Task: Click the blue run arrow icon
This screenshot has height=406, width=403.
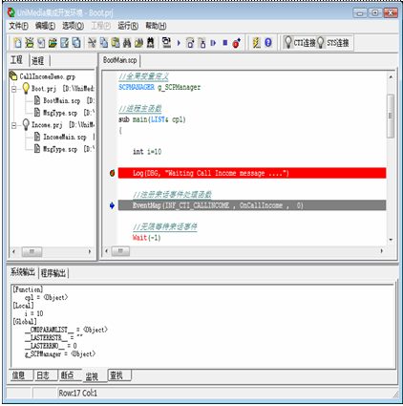Action: [x=179, y=43]
